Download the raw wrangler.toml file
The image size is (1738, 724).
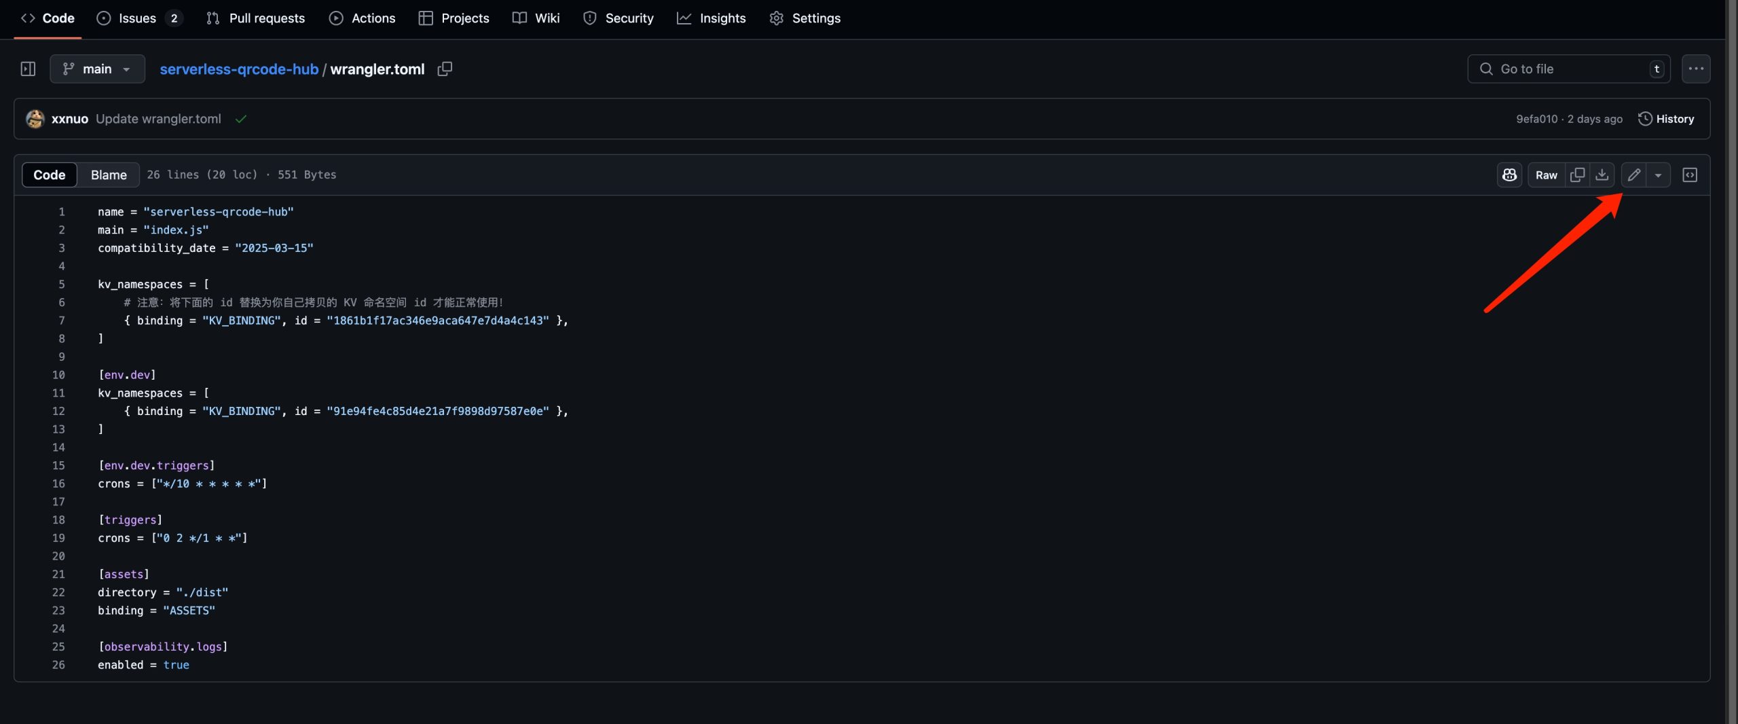(1602, 175)
